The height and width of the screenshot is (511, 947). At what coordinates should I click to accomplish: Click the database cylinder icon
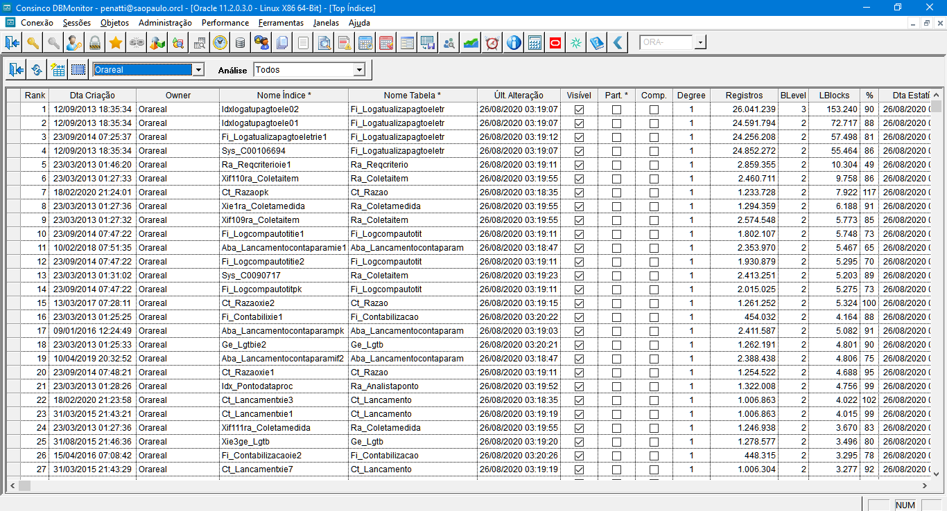[x=241, y=43]
